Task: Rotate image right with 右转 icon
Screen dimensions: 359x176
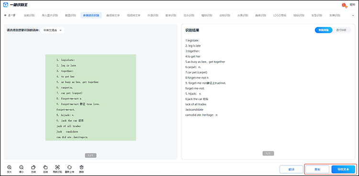Action: coord(45,167)
